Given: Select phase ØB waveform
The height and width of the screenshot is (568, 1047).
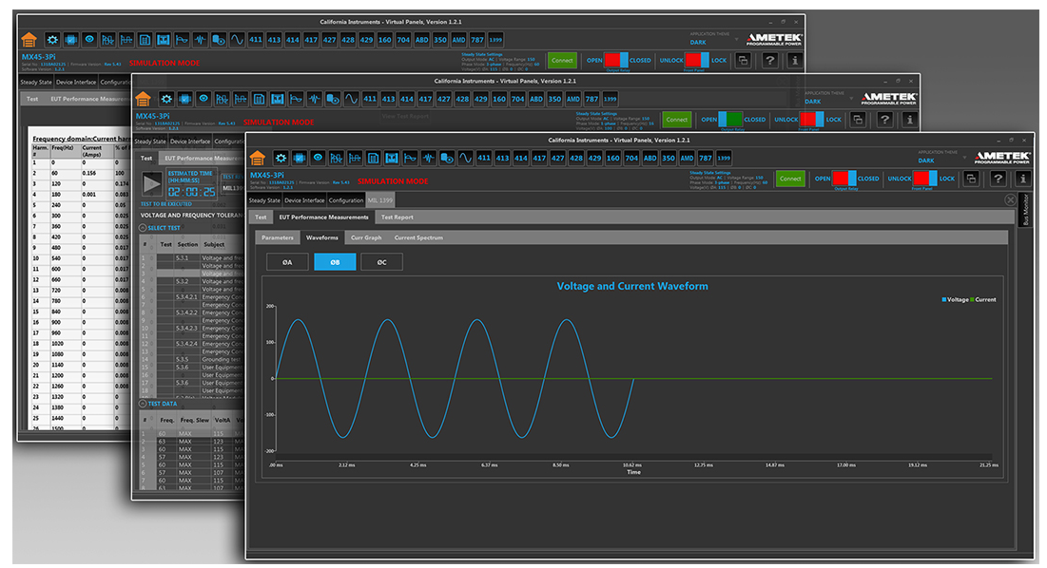Looking at the screenshot, I should (335, 262).
